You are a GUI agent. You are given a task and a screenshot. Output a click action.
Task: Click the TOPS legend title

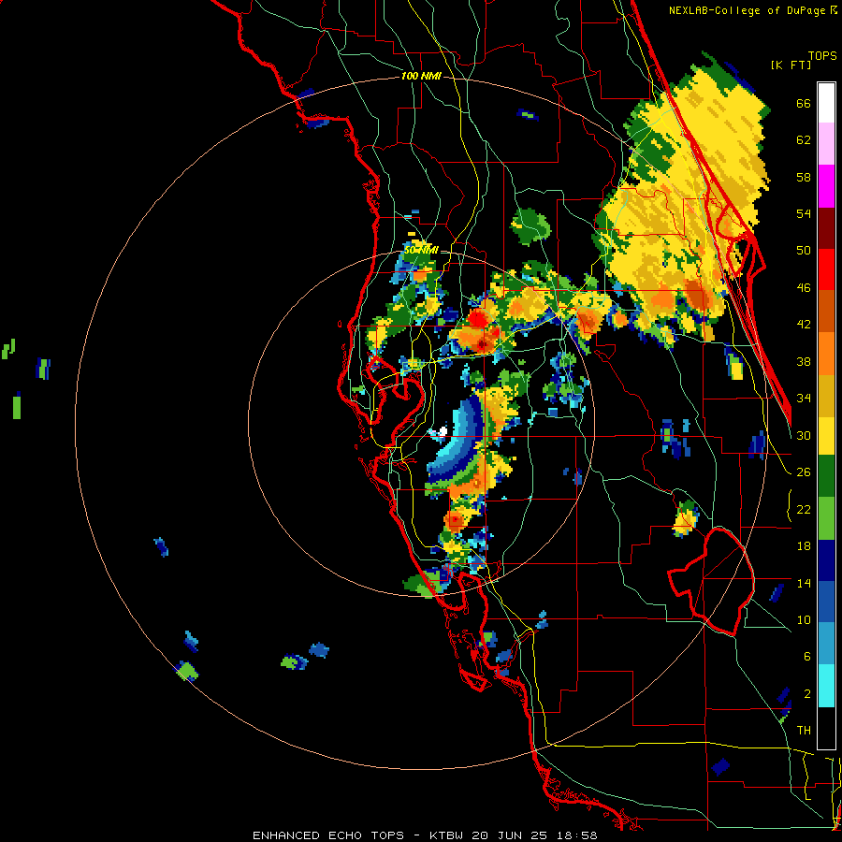822,55
